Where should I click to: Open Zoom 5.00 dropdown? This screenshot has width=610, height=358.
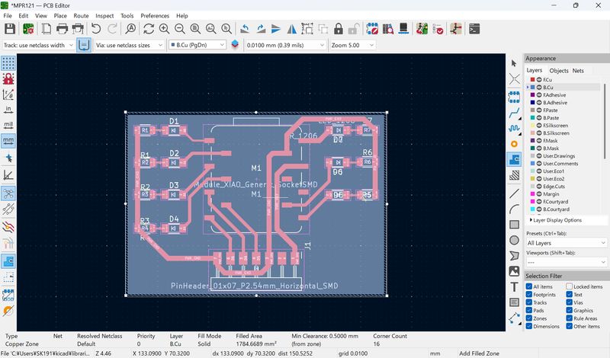(x=352, y=45)
